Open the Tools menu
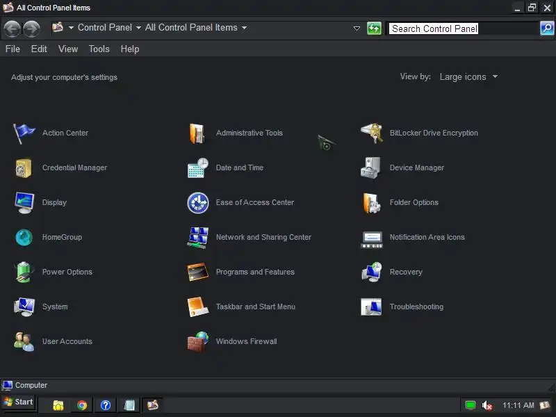This screenshot has height=417, width=556. (99, 49)
